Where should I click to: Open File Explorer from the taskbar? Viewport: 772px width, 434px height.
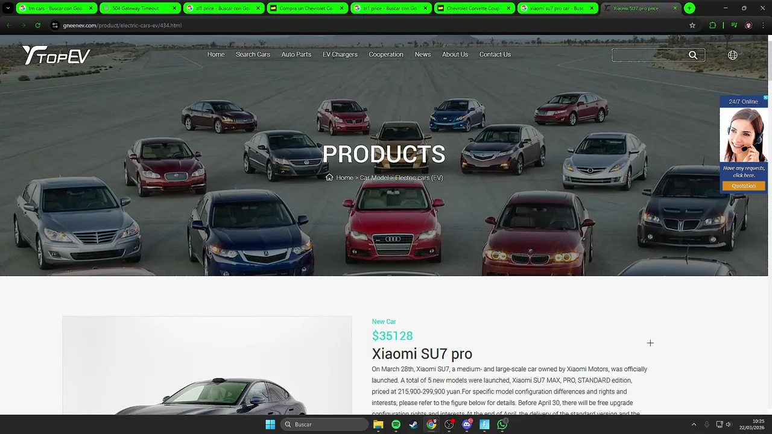(378, 424)
